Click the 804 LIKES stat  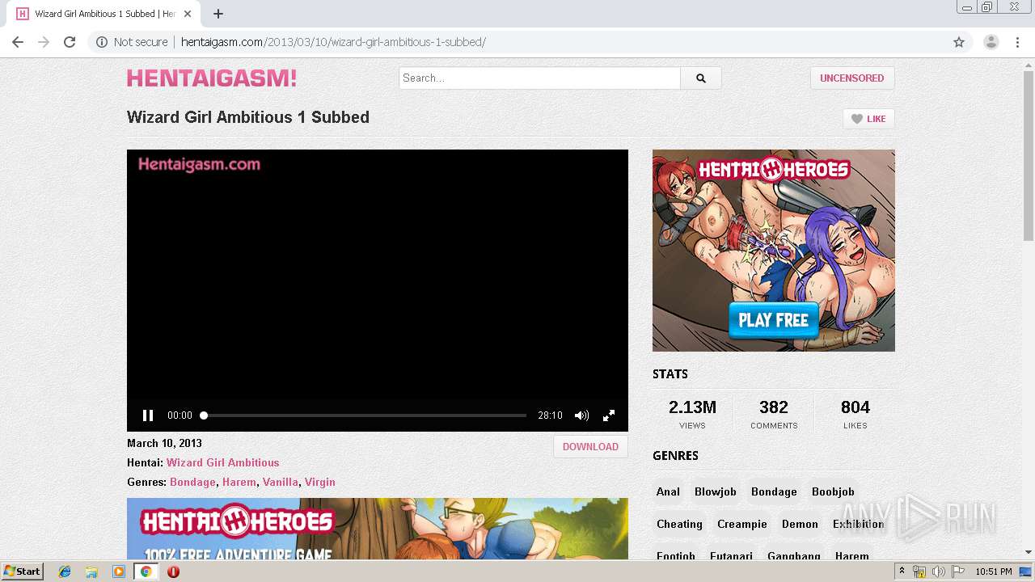tap(855, 414)
